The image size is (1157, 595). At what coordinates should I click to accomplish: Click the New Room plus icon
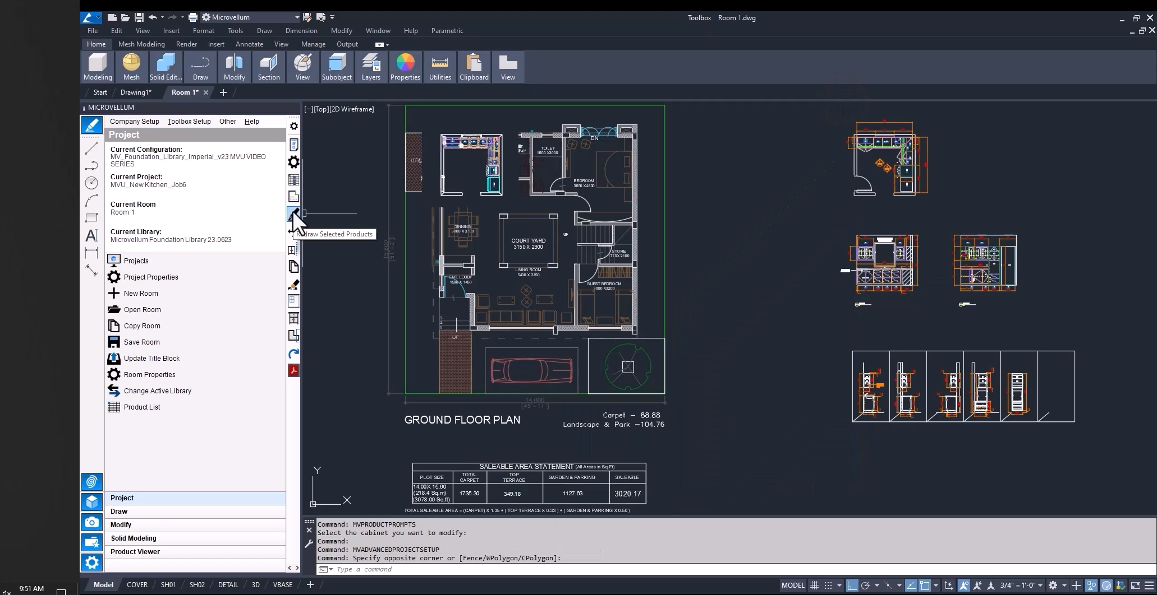114,293
